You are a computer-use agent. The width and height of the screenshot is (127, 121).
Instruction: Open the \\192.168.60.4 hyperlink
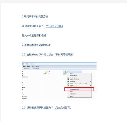coord(54,26)
